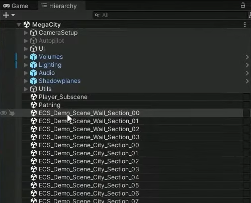Screen dimensions: 251x203
Task: Expand the Volumes prefab
Action: pos(26,57)
